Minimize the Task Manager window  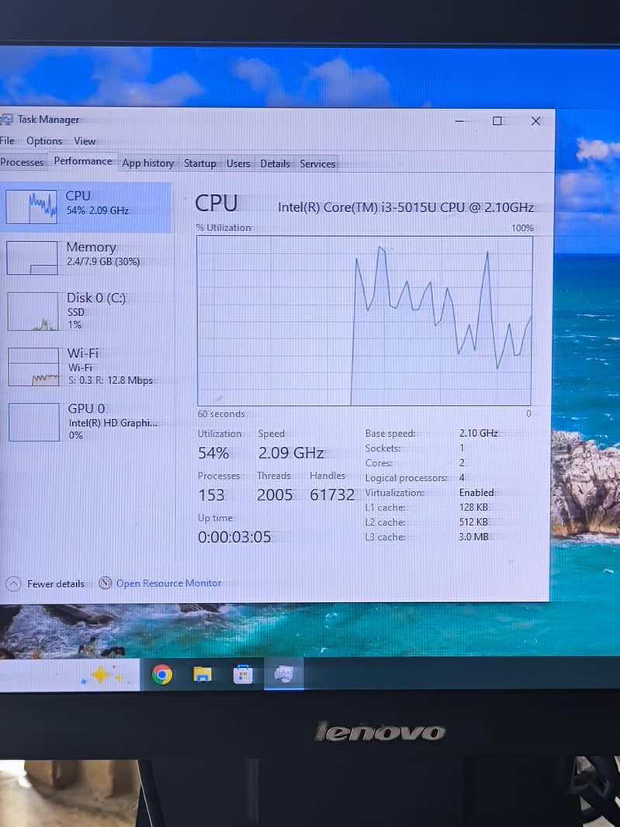pyautogui.click(x=459, y=121)
